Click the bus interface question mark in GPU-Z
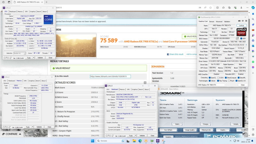 click(x=246, y=45)
